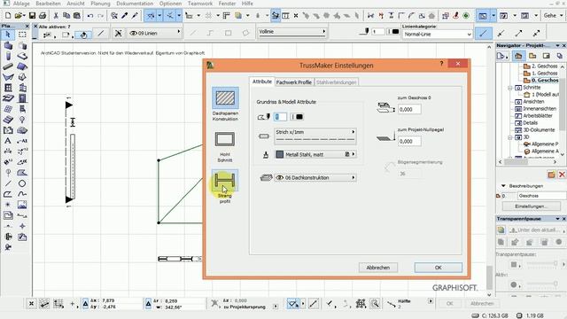Select Arbeitsblätter in Navigator tree
This screenshot has height=319, width=567.
click(x=538, y=116)
